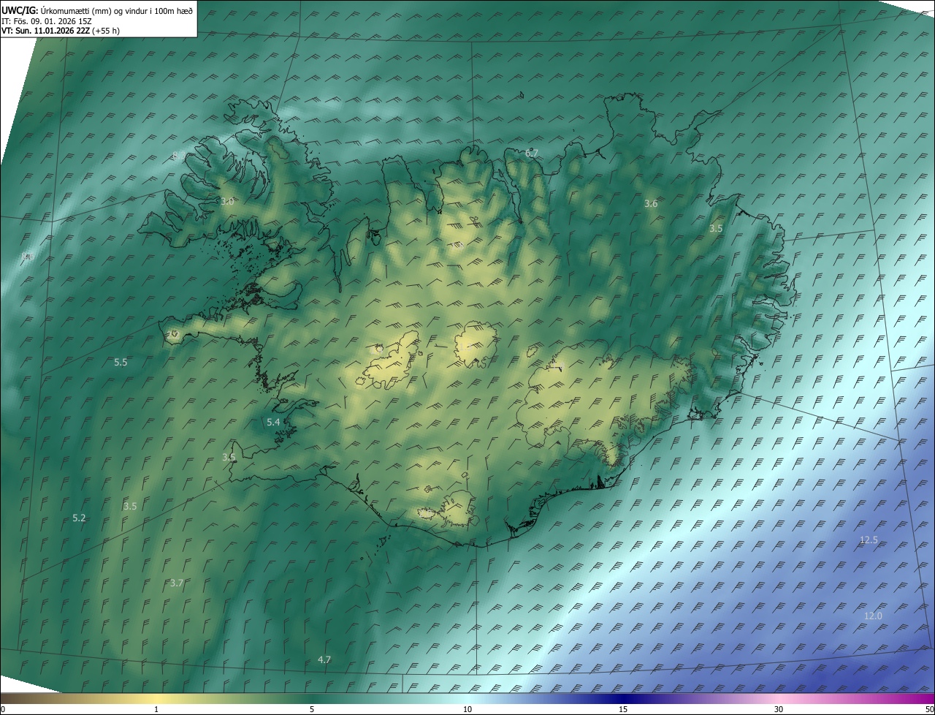Click the 5.5 value label over the sea
The width and height of the screenshot is (935, 715).
coord(121,362)
